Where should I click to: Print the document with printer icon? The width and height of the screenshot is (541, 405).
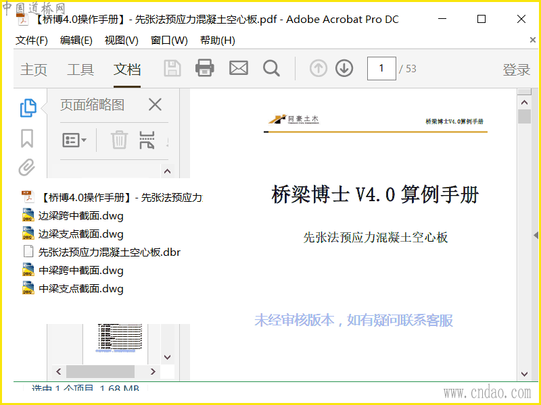[205, 68]
